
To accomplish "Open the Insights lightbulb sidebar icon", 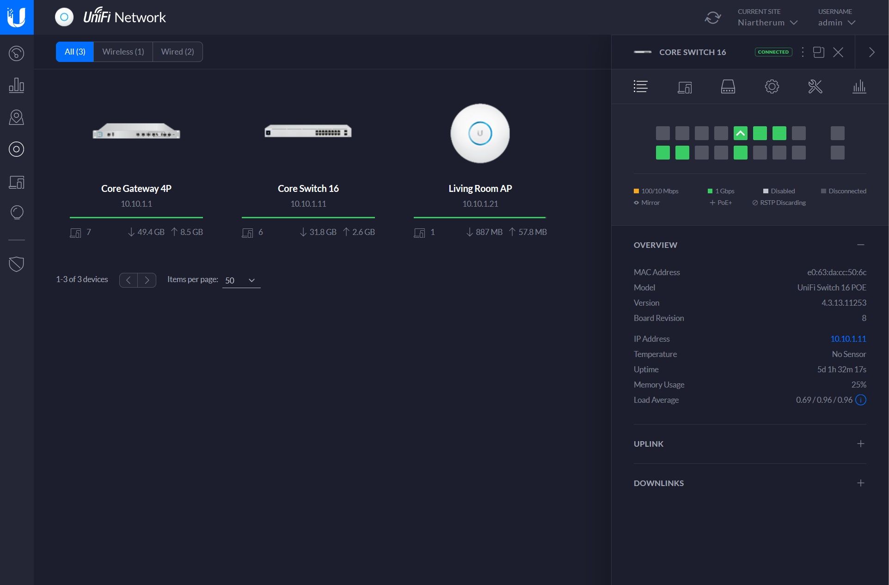I will (17, 213).
